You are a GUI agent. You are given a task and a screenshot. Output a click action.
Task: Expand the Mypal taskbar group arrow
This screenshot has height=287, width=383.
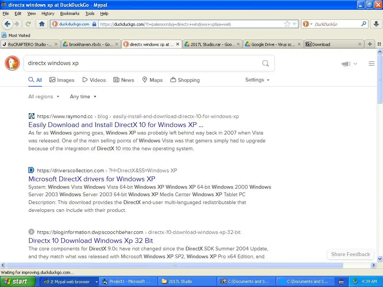(96, 282)
